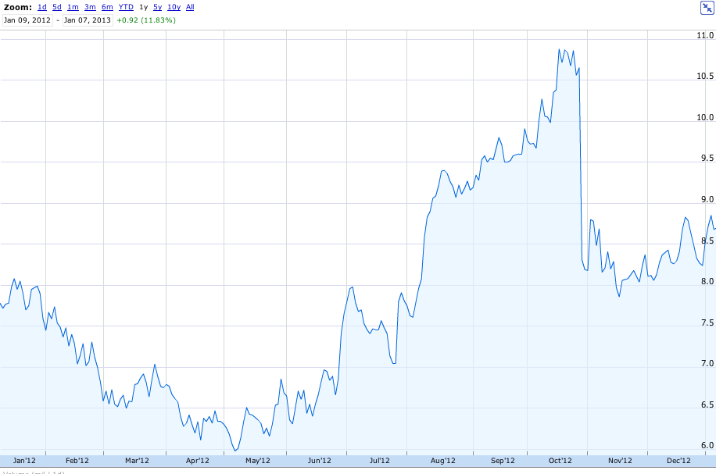Image resolution: width=716 pixels, height=474 pixels.
Task: Show the 10y zoom range
Action: click(x=174, y=7)
